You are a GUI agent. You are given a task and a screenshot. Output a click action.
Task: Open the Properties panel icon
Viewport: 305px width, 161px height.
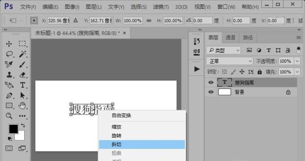pos(197,52)
